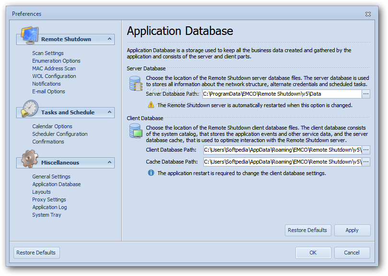
Task: Click the Tasks and Schedule clock icon
Action: [x=30, y=109]
